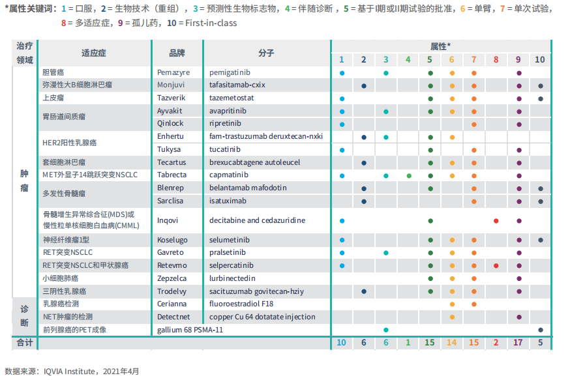570x380 pixels.
Task: Click the 适应症 column header
Action: [94, 53]
